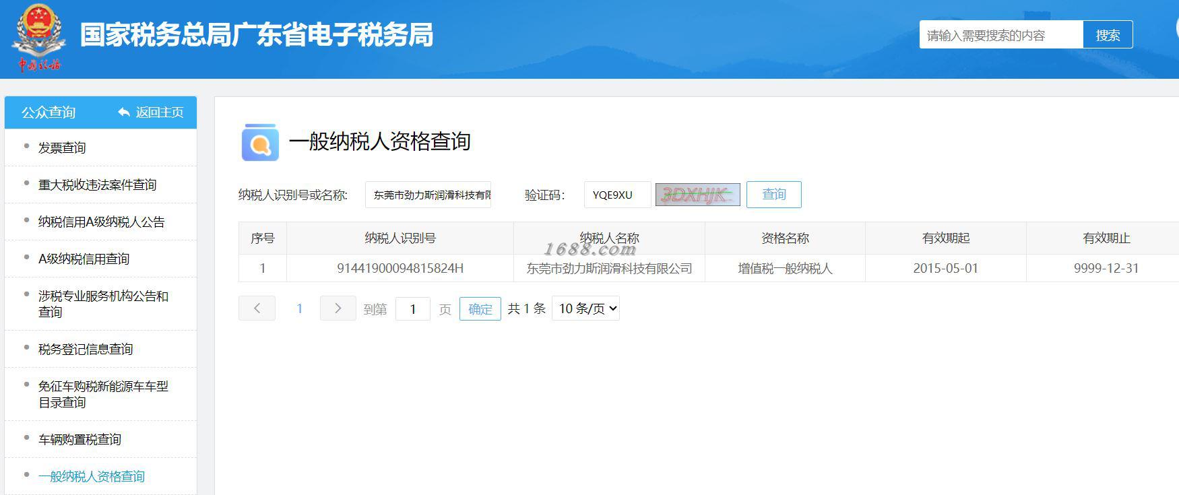This screenshot has width=1179, height=495.
Task: Click the 2015-05-01 start date cell
Action: pos(945,268)
